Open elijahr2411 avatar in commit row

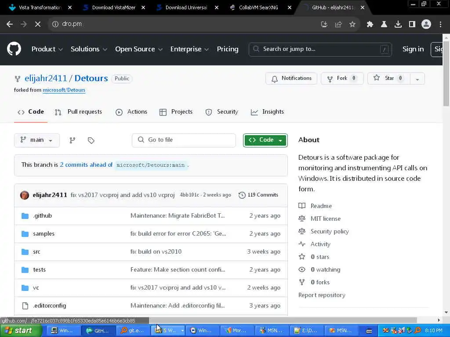pos(25,195)
